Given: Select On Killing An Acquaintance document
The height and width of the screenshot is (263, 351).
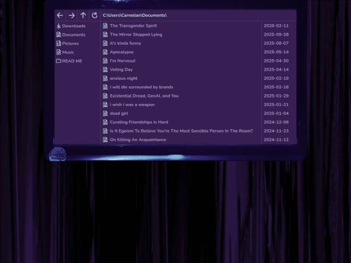Looking at the screenshot, I should [x=138, y=140].
